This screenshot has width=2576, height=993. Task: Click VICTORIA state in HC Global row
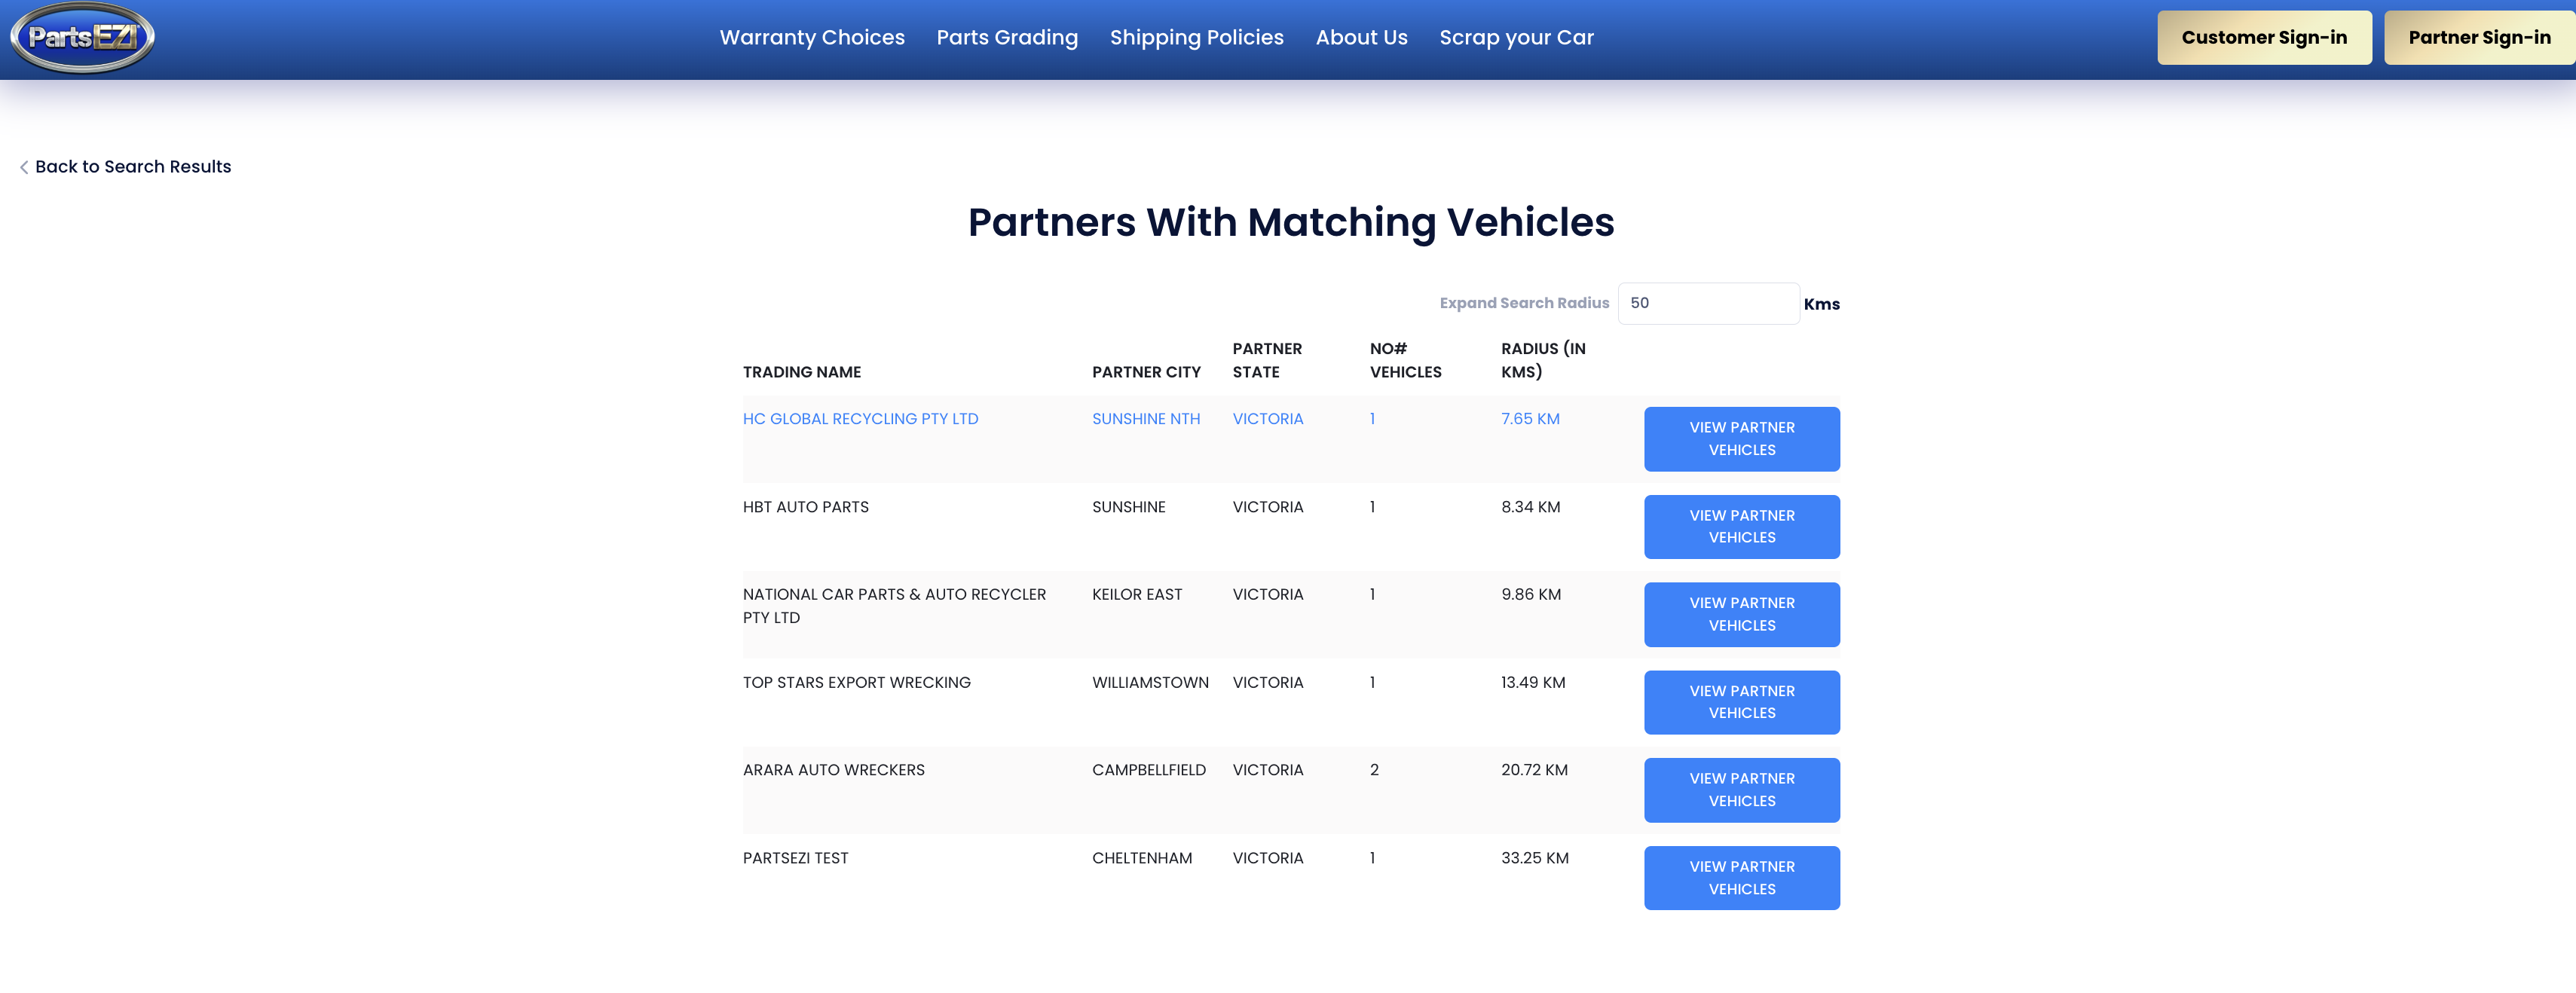coord(1267,419)
